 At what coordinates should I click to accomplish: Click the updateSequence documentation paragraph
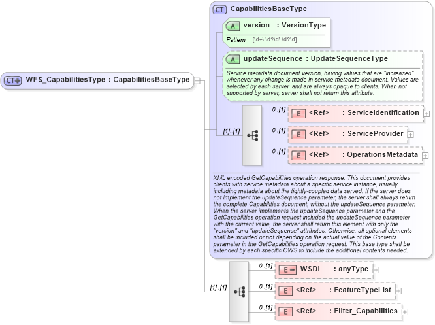point(323,83)
